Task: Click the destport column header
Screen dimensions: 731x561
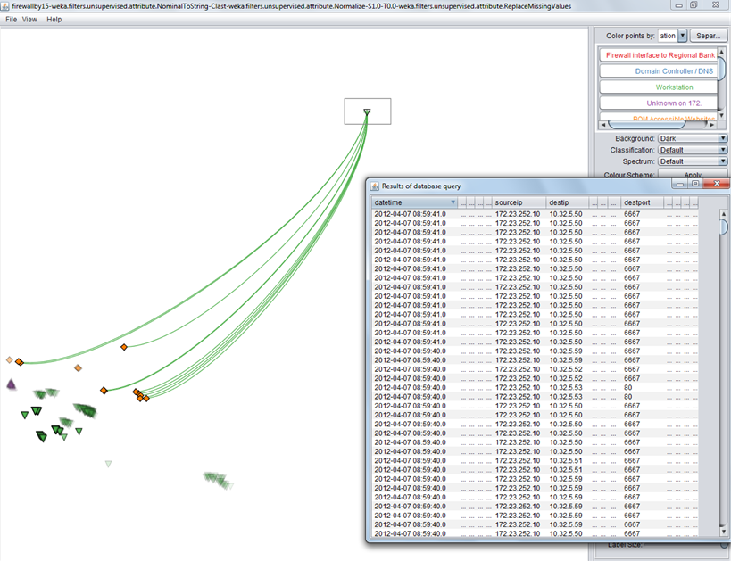Action: 643,202
